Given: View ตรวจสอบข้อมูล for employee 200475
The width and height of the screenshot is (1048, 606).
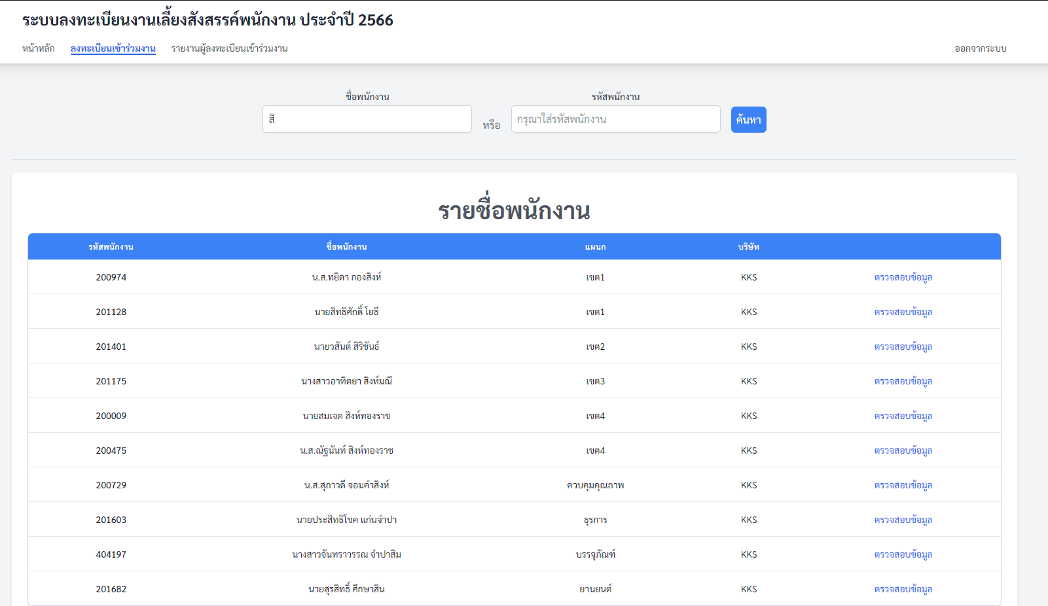Looking at the screenshot, I should coord(903,450).
